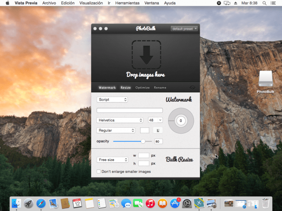This screenshot has height=211, width=282.
Task: Open the Script watermark type dropdown
Action: (112, 100)
